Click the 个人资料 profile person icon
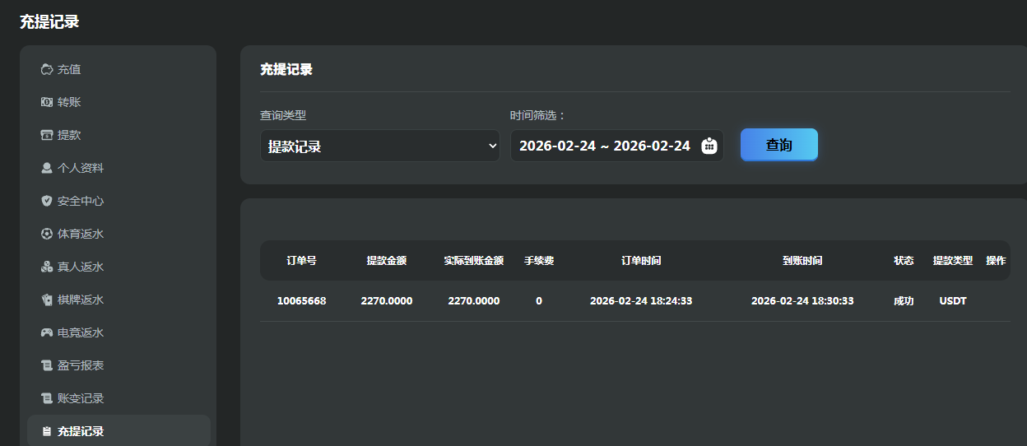 tap(47, 169)
